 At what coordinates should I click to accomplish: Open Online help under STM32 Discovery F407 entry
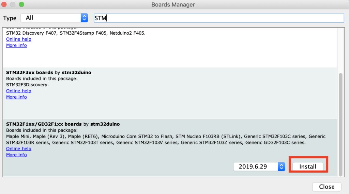pos(19,39)
